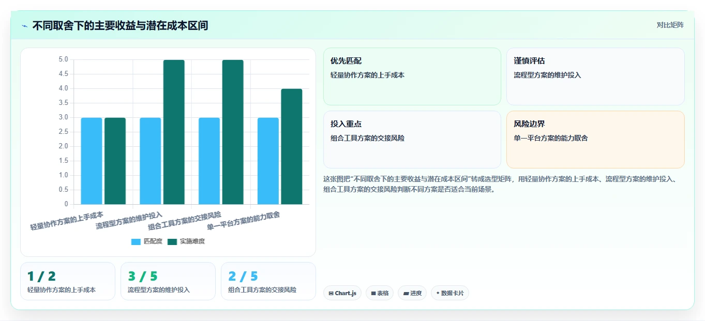
Task: Click the x-axis label 单一平台方案的能力取舍
Action: coord(244,221)
